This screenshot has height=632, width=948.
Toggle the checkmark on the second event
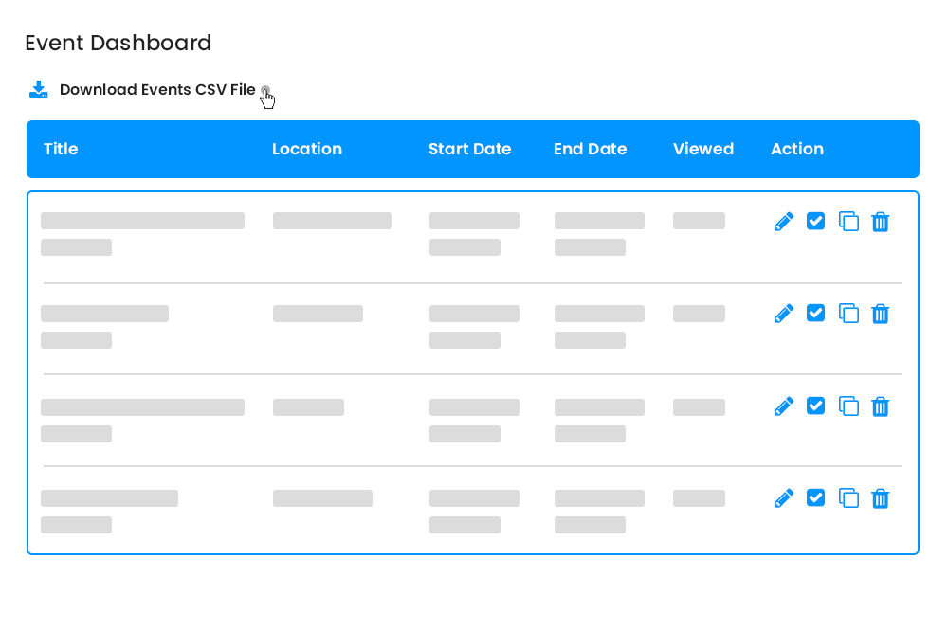[x=816, y=313]
